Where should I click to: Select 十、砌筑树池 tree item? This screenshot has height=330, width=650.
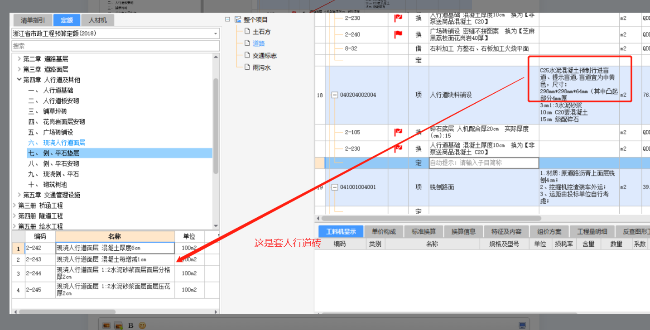point(48,184)
